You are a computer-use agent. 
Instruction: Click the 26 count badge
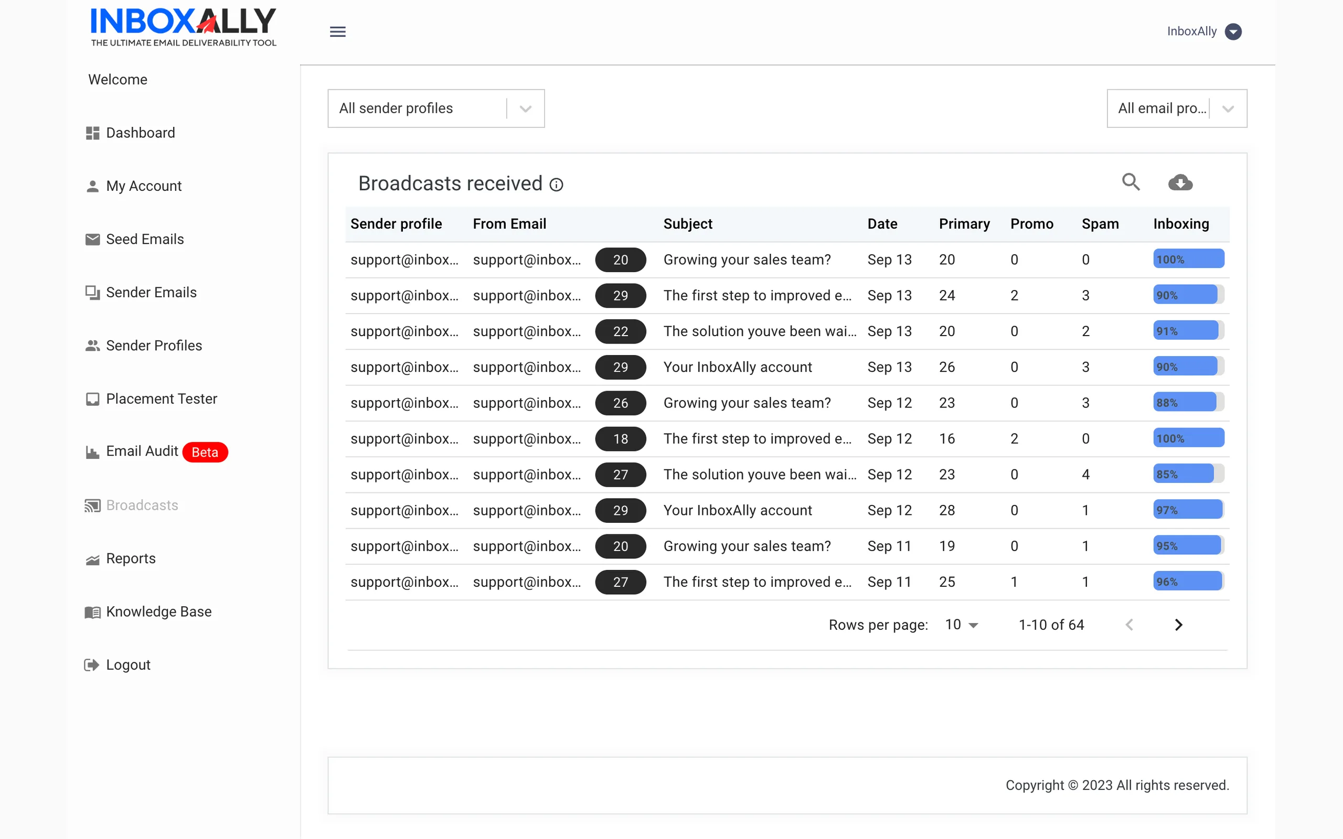coord(621,403)
